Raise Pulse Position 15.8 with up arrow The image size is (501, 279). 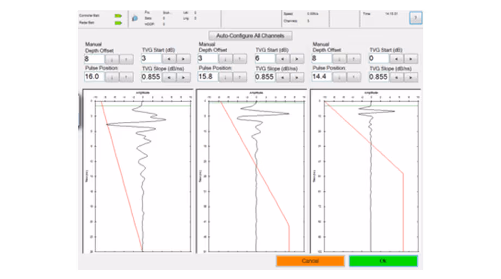pos(240,77)
